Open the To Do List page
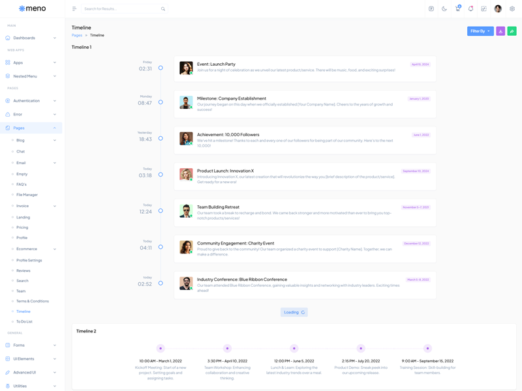522x391 pixels. click(x=24, y=321)
